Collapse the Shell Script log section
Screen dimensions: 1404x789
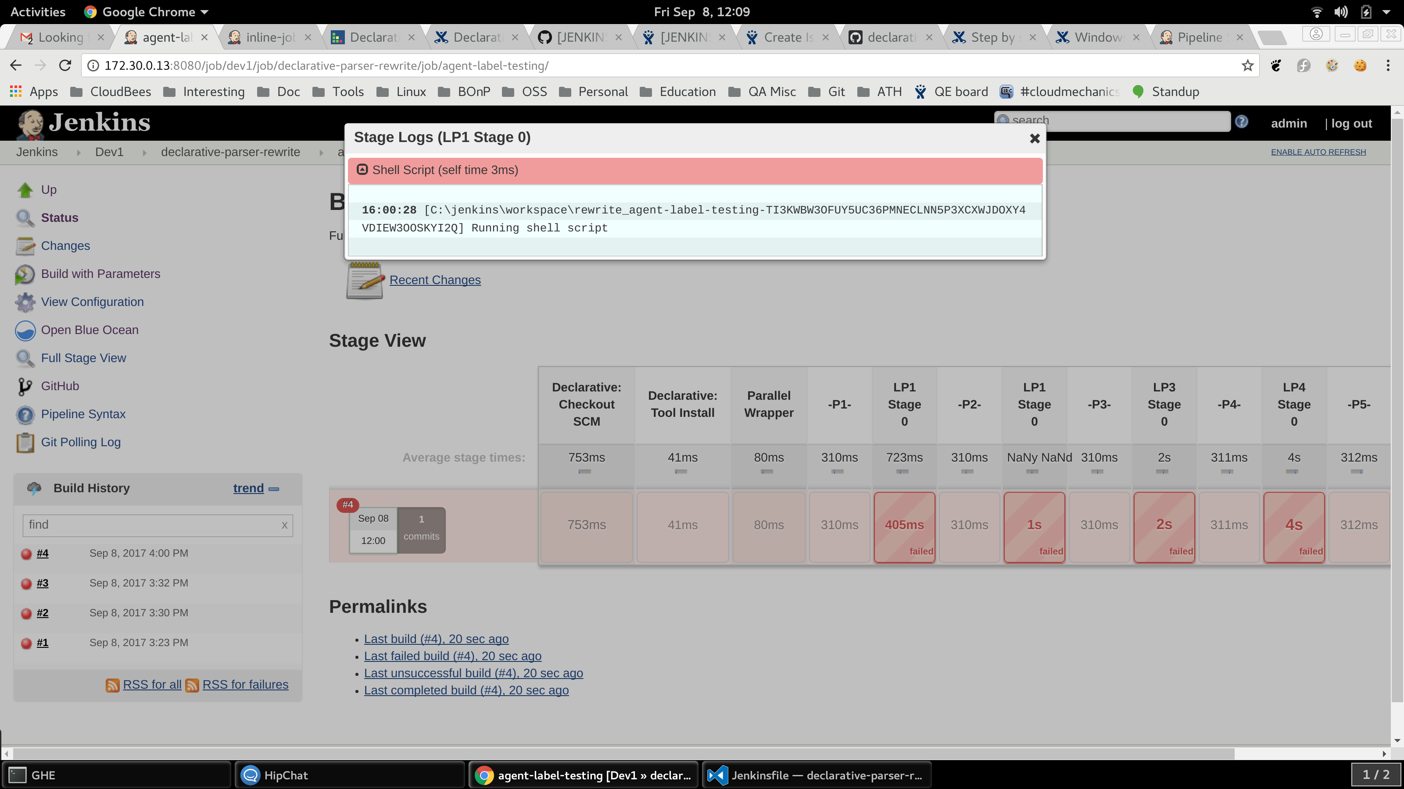(362, 170)
